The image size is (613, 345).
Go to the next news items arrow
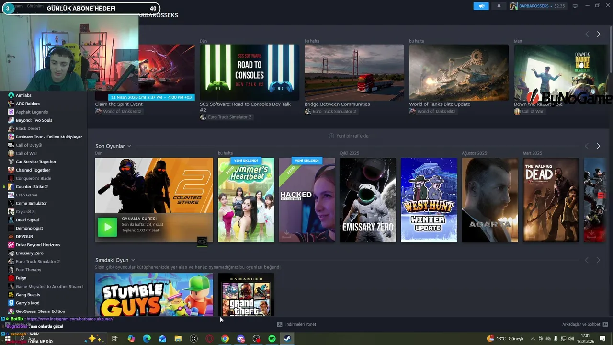[x=598, y=34]
